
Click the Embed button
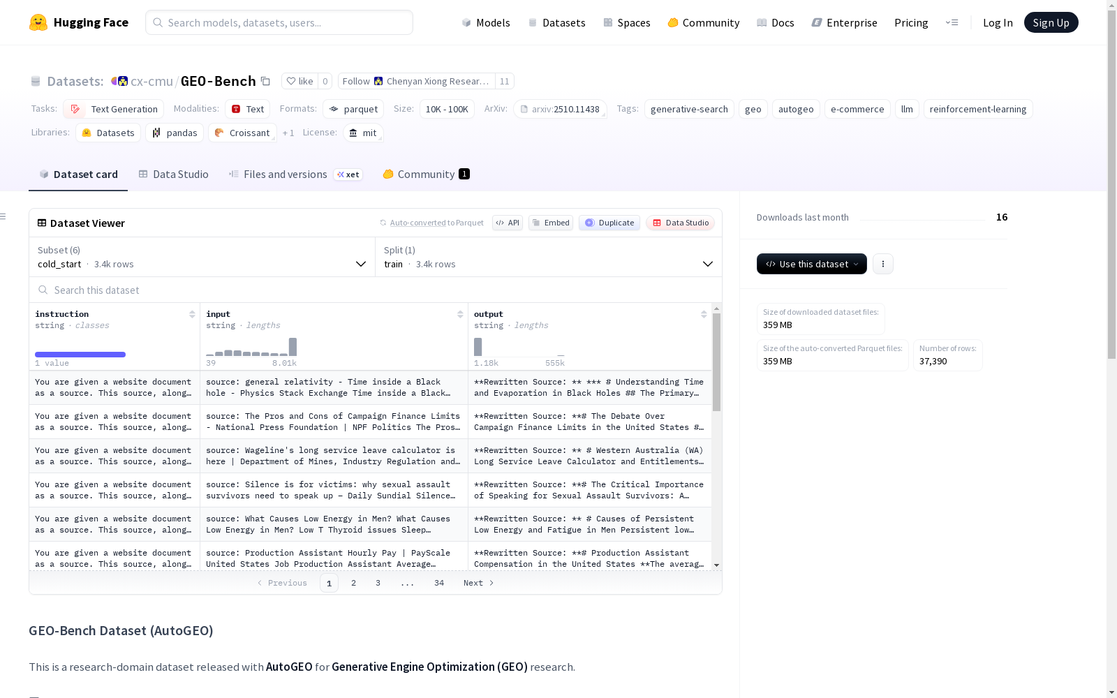551,223
